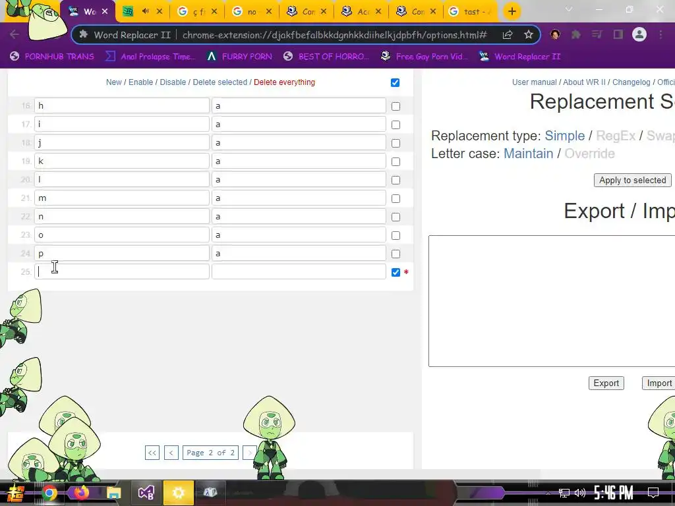Image resolution: width=675 pixels, height=506 pixels.
Task: Check the box for row 17 'i'
Action: [x=396, y=125]
